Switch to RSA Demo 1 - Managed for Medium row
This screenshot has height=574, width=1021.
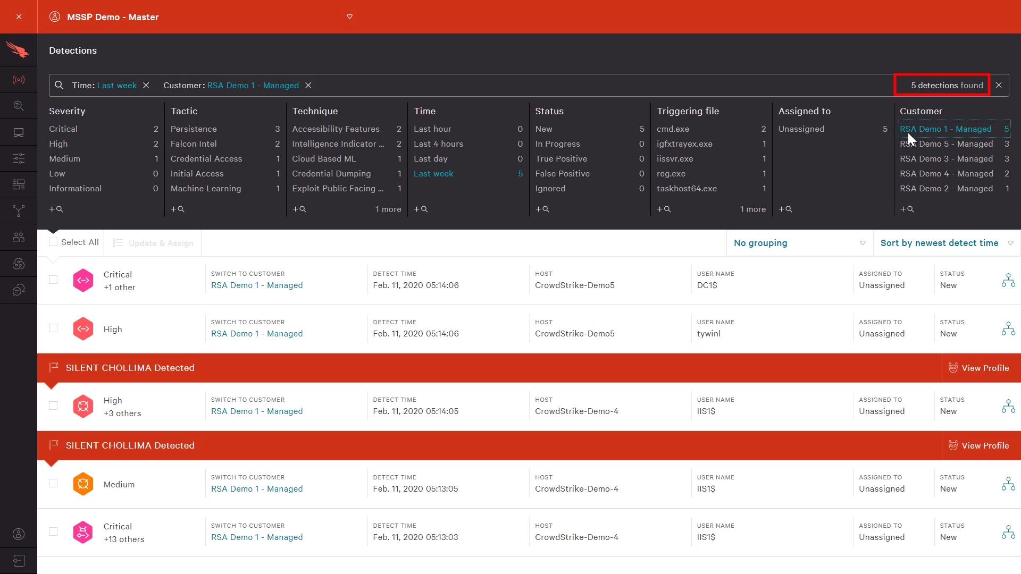click(257, 488)
